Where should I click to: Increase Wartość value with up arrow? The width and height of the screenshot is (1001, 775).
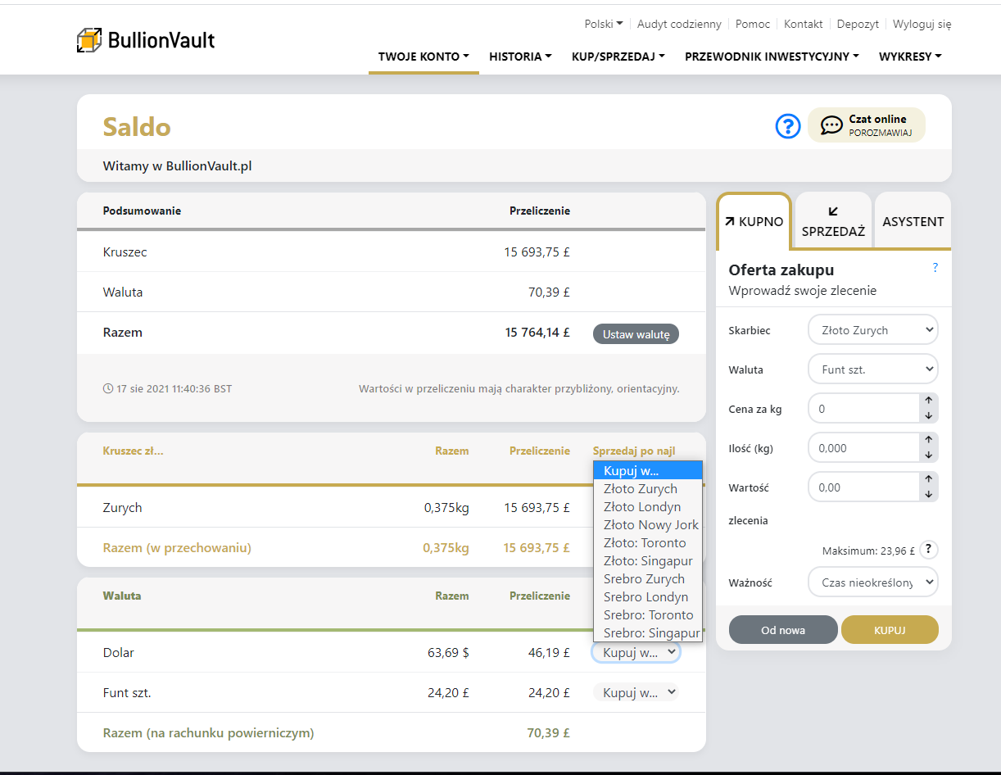[928, 479]
